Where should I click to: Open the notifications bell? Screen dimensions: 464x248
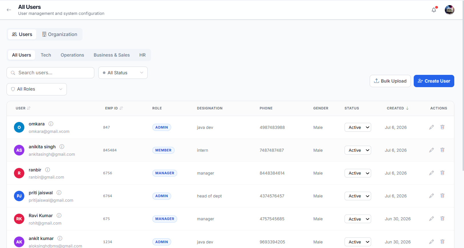click(x=434, y=10)
